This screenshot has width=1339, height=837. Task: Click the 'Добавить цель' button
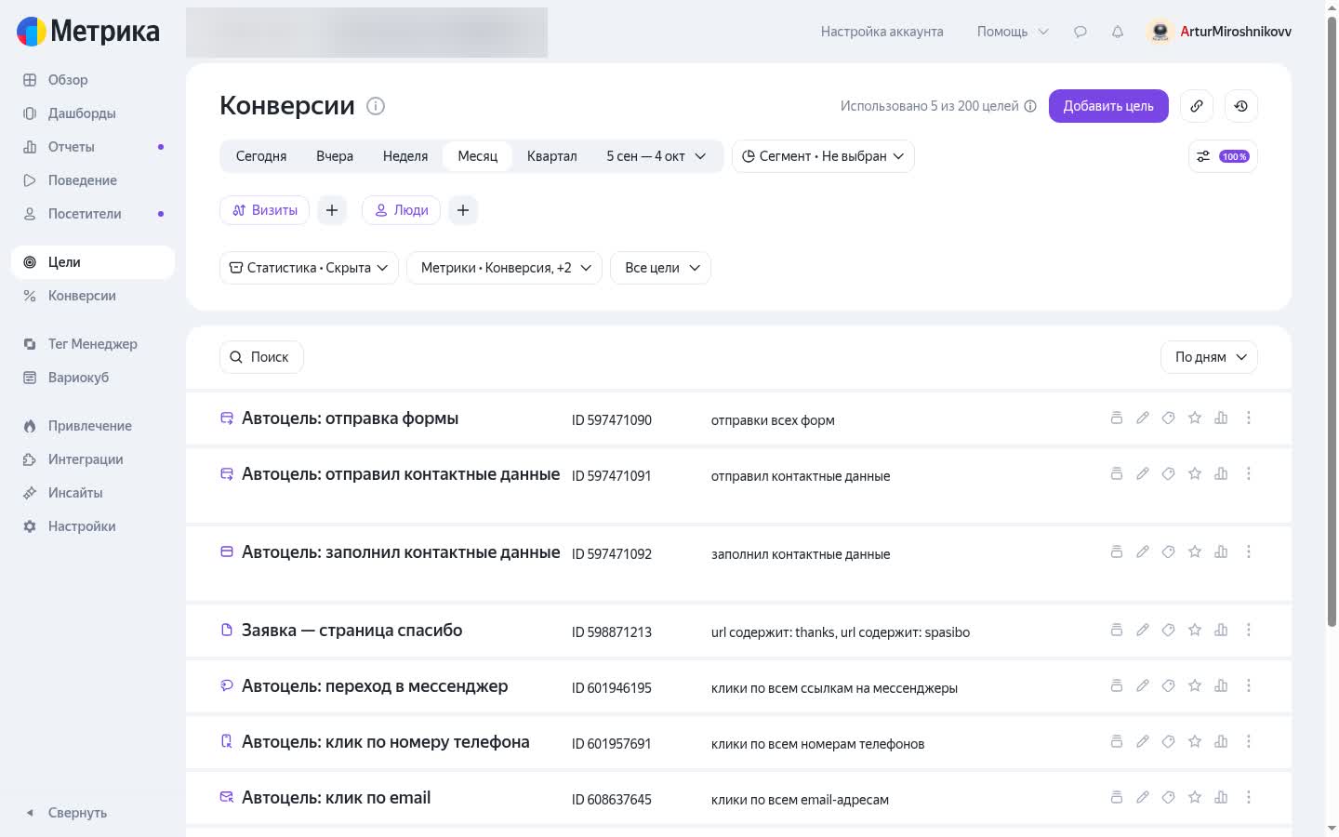(x=1108, y=106)
